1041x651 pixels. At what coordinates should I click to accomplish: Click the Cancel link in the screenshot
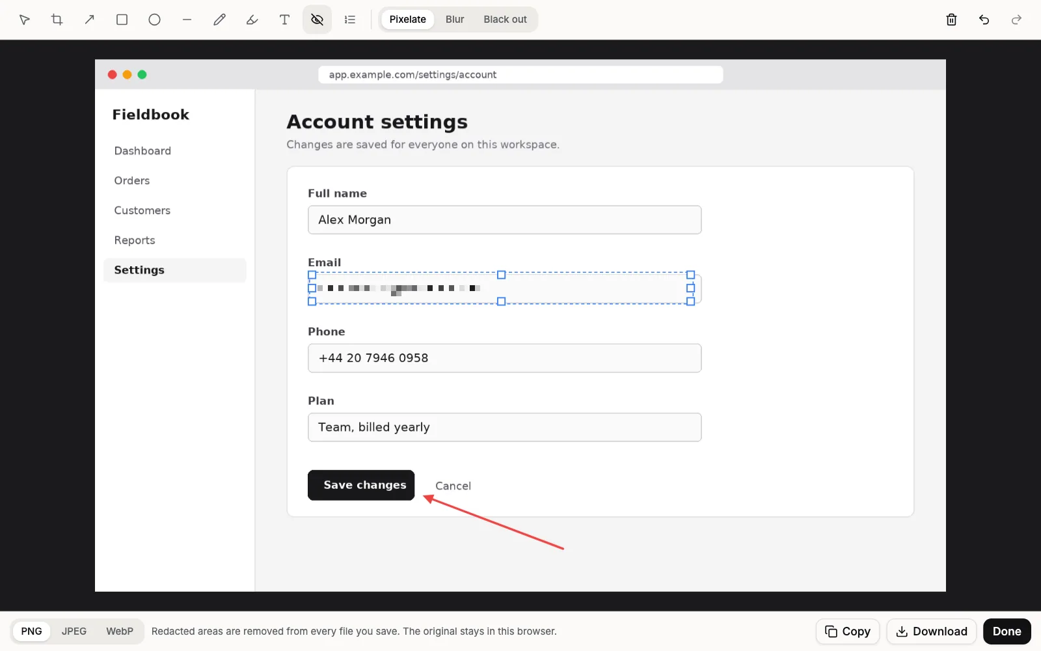pyautogui.click(x=453, y=486)
